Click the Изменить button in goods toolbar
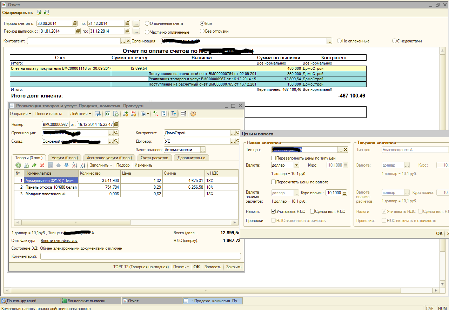Viewport: 449px width, 310px height. coord(143,165)
